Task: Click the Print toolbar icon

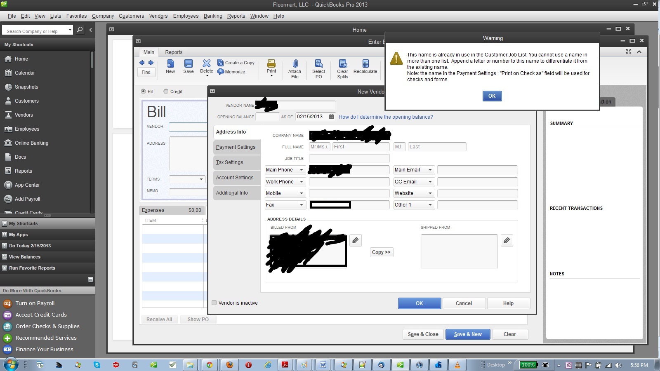Action: [271, 63]
